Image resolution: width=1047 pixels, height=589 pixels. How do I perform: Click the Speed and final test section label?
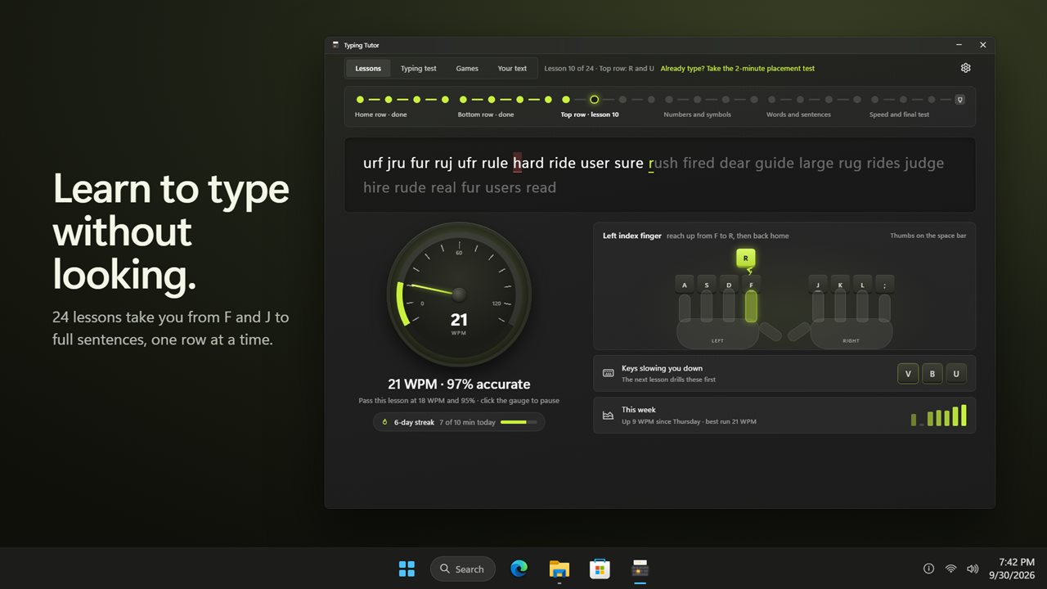899,115
